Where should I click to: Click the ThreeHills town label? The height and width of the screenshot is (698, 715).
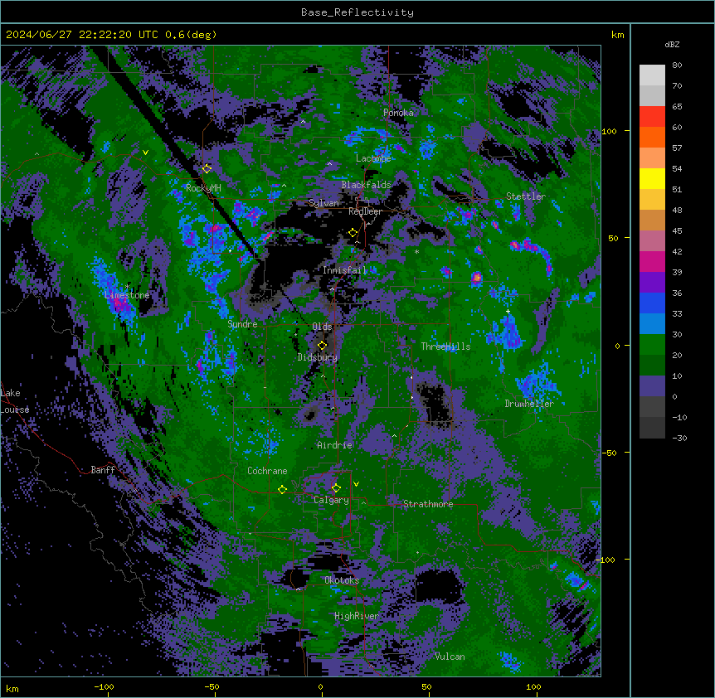pyautogui.click(x=445, y=347)
